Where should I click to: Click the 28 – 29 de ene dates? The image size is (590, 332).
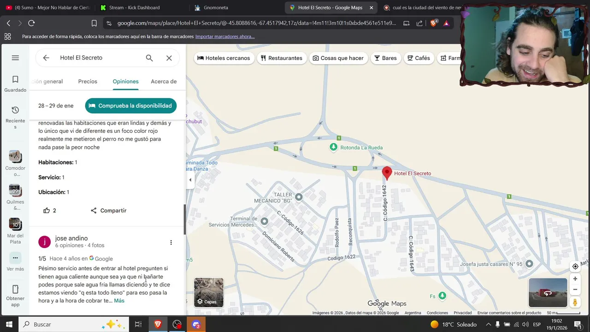[x=56, y=106]
